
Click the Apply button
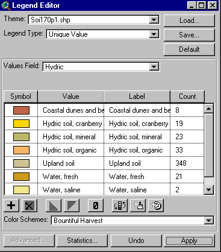pyautogui.click(x=189, y=241)
